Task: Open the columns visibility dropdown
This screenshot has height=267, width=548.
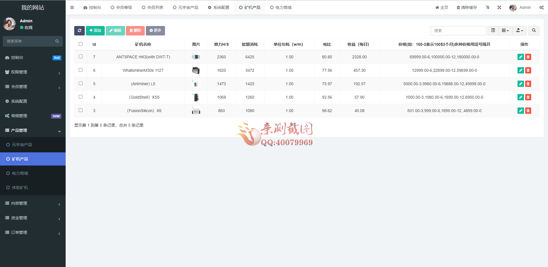Action: (505, 31)
